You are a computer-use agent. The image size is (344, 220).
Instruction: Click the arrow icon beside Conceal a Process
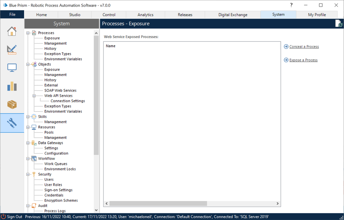point(286,46)
